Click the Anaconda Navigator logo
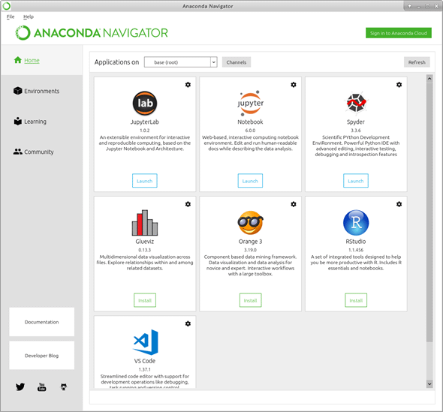 (x=92, y=33)
